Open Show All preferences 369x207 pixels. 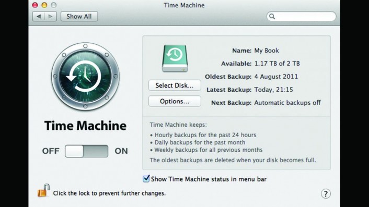[x=79, y=17]
